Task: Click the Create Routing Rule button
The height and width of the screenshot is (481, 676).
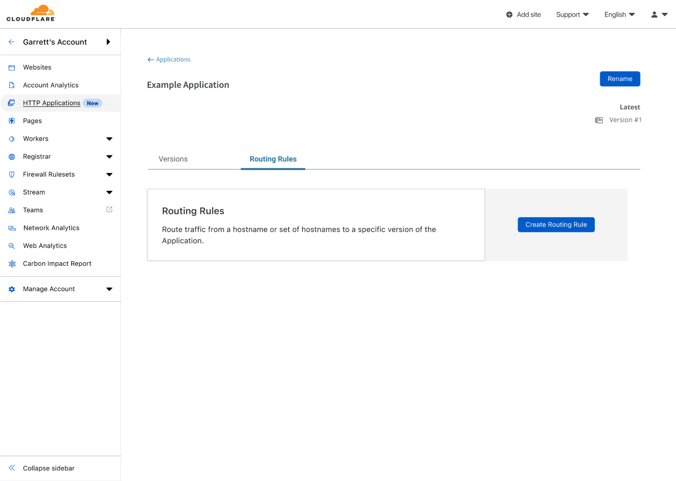Action: pyautogui.click(x=556, y=224)
